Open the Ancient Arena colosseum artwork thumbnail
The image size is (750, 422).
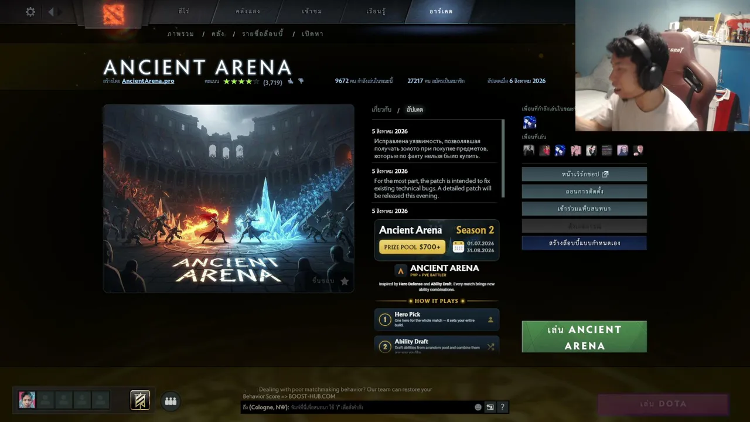[x=229, y=199]
